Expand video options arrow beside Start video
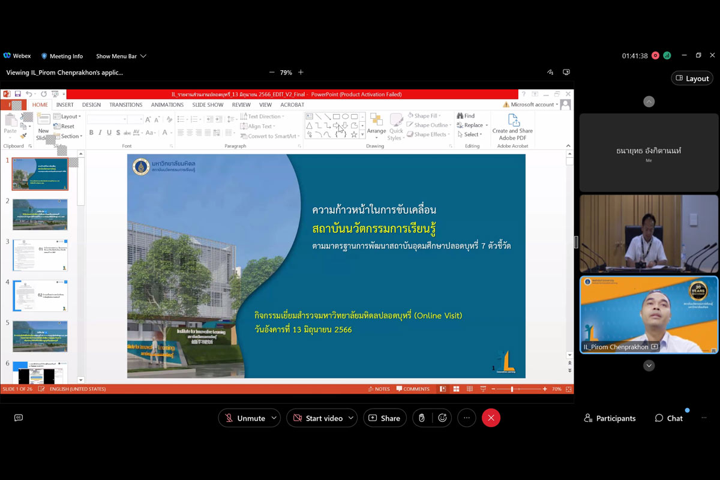This screenshot has width=720, height=480. click(351, 418)
